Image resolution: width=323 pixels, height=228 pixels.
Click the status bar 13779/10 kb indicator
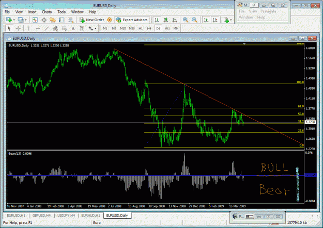click(x=297, y=223)
